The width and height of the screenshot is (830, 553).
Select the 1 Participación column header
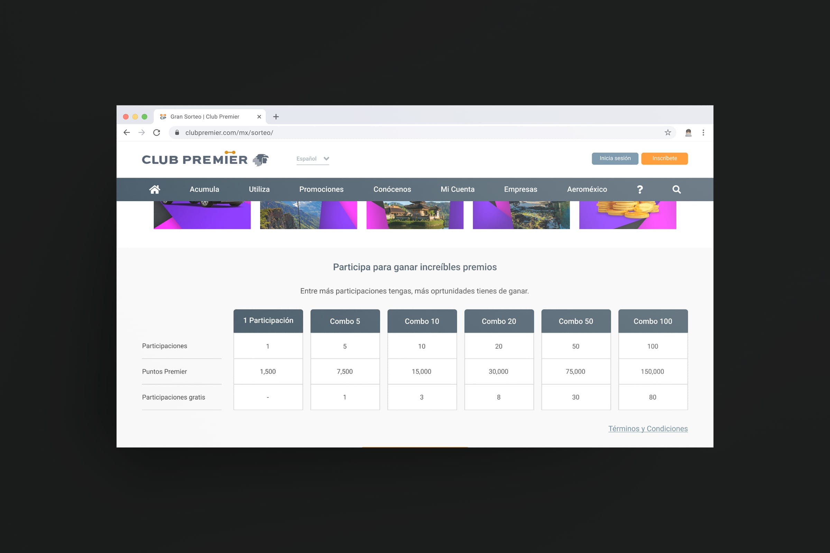coord(268,321)
